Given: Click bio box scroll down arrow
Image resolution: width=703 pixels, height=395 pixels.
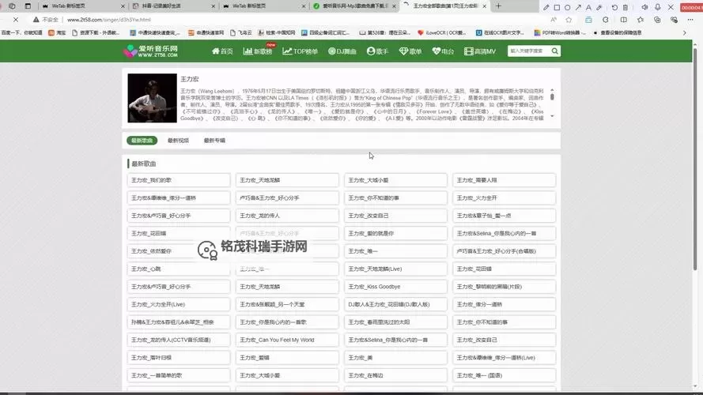Looking at the screenshot, I should tap(552, 116).
